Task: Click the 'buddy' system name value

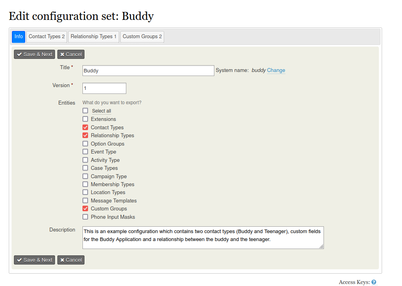Action: point(259,70)
